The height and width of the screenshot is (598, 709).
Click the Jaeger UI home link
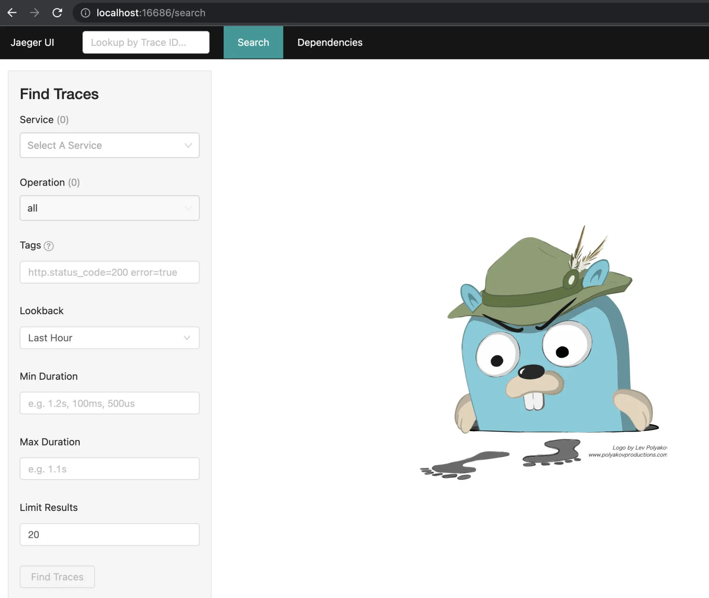tap(32, 42)
